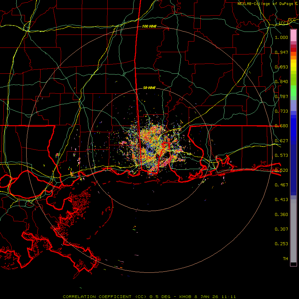Viewport: 299px width, 299px height.
Task: Click the (CC) product label
Action: (284, 23)
